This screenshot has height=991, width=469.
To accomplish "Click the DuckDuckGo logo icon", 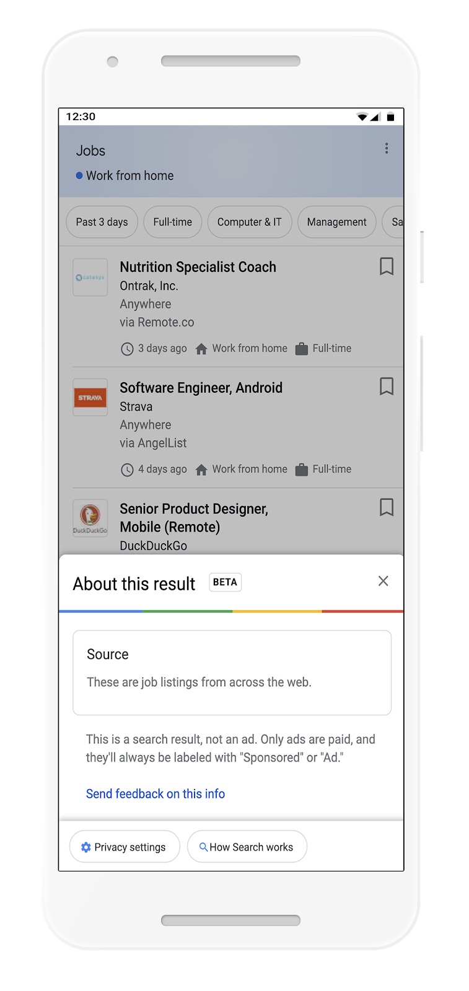I will coord(90,518).
